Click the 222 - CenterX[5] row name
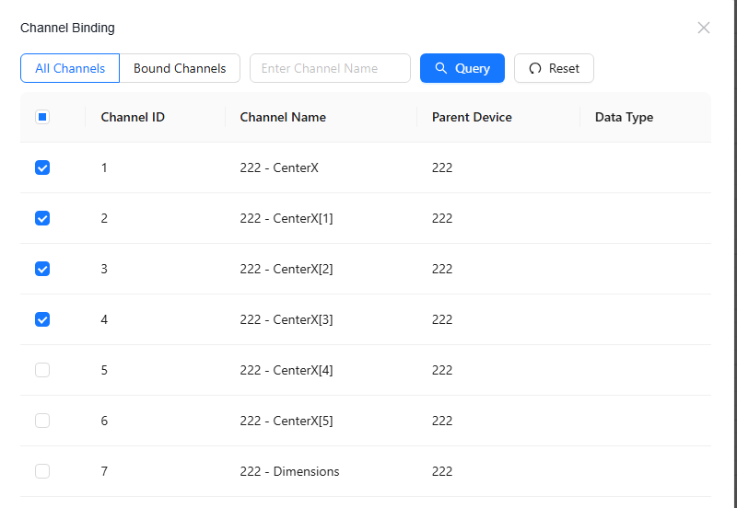 [x=286, y=421]
